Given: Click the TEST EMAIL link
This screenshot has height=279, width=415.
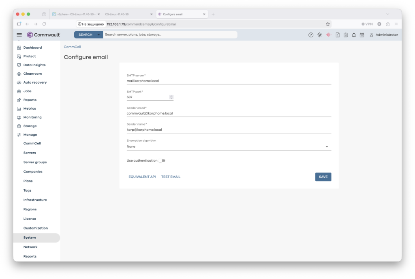Looking at the screenshot, I should pos(171,177).
